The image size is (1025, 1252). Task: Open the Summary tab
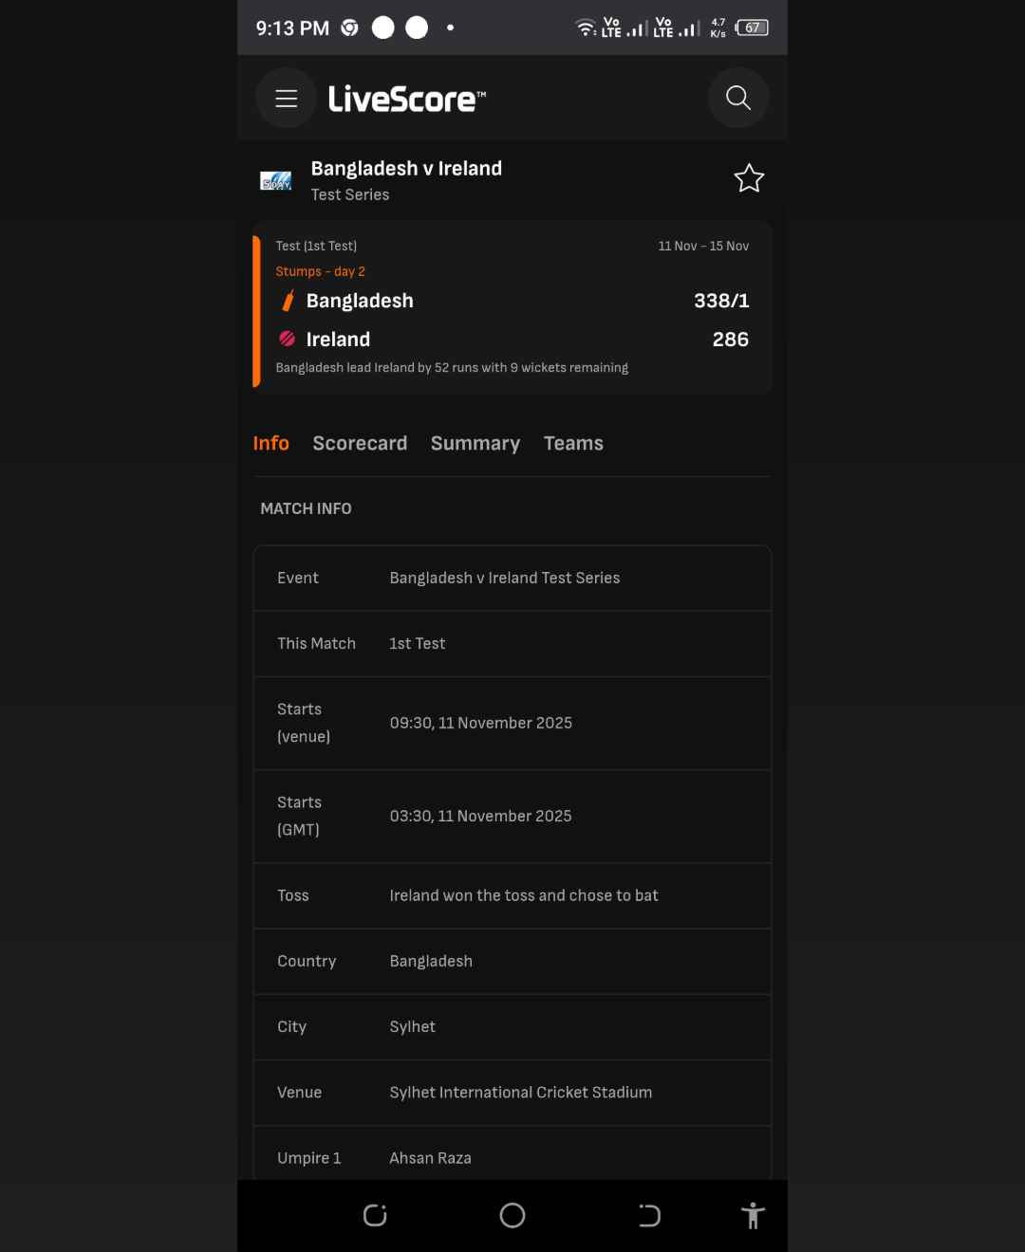click(475, 443)
